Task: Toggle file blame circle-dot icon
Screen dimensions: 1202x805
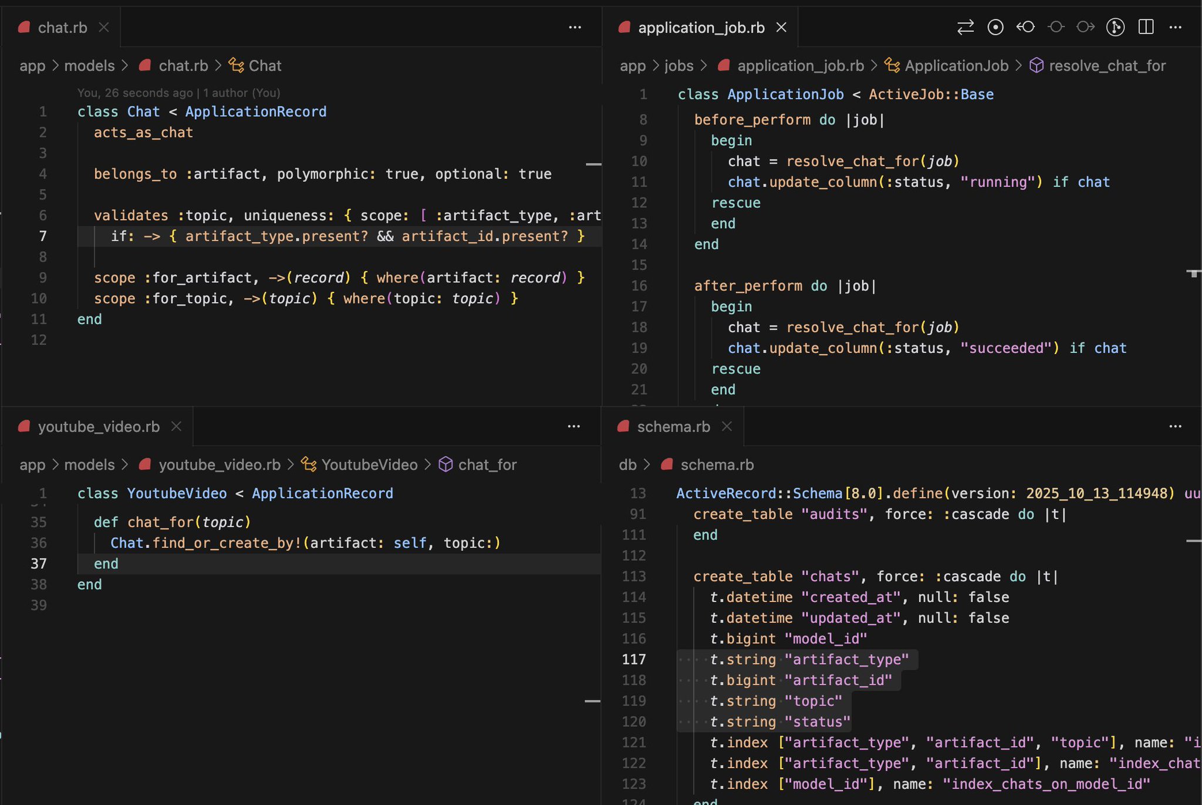Action: click(995, 28)
